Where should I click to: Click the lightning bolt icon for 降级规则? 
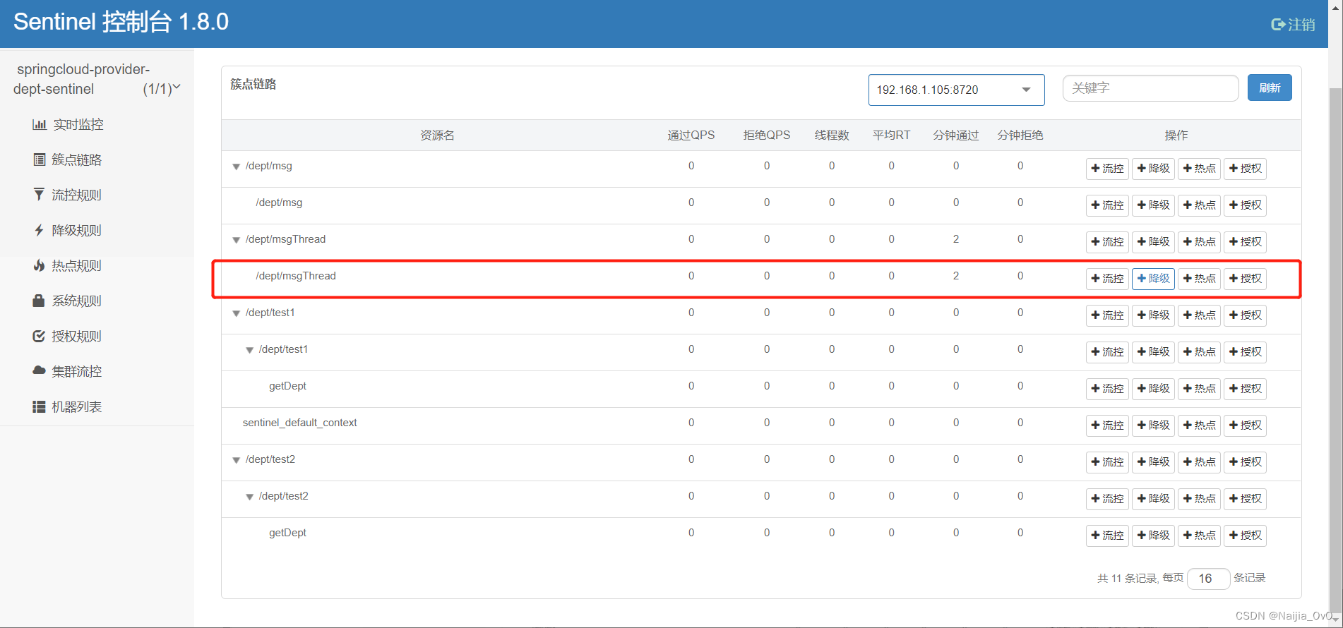coord(39,230)
